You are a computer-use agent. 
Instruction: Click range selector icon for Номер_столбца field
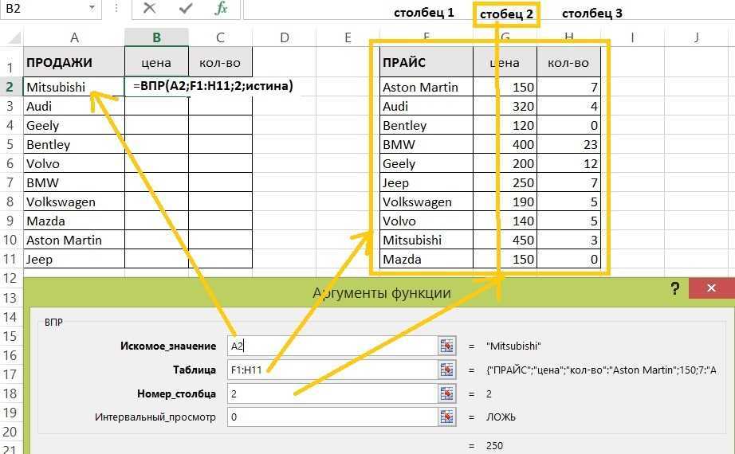coord(446,393)
